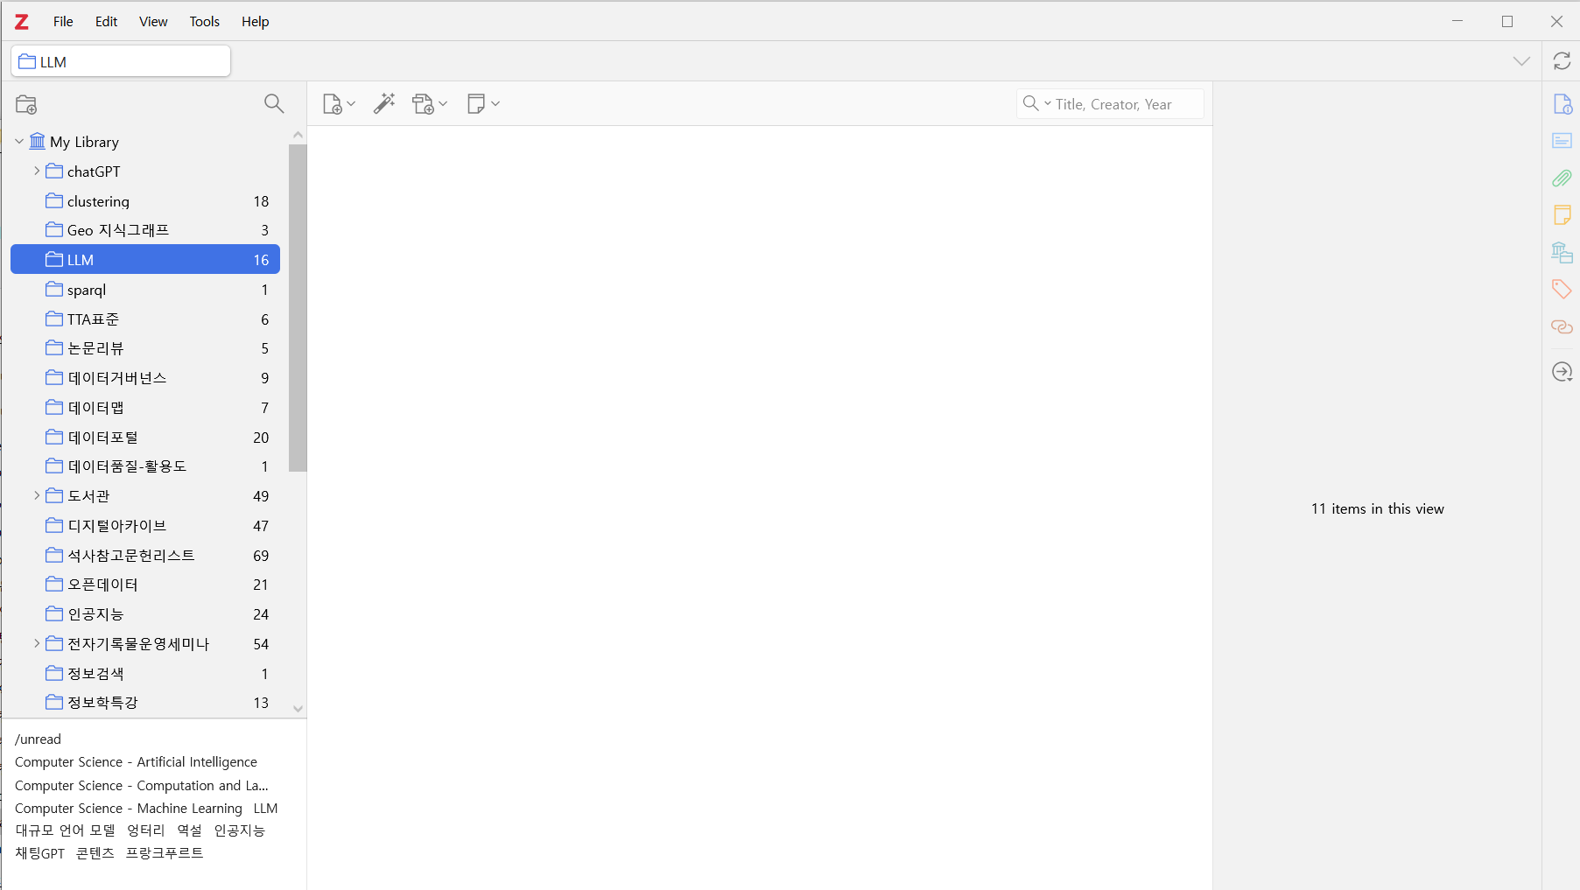1580x890 pixels.
Task: Select the LLM tab
Action: pyautogui.click(x=121, y=61)
